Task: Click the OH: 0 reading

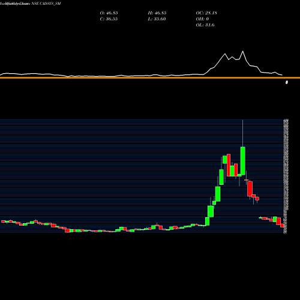Action: click(x=202, y=19)
